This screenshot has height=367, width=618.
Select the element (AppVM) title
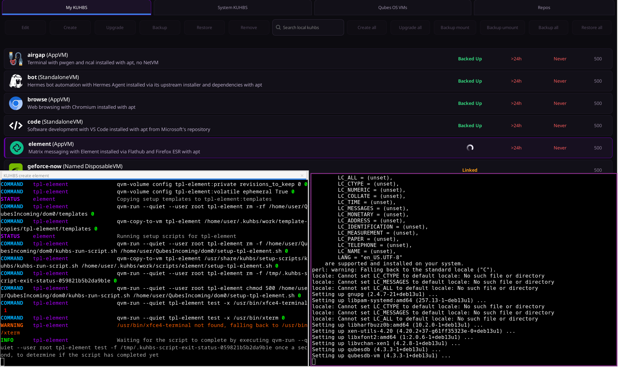click(51, 144)
